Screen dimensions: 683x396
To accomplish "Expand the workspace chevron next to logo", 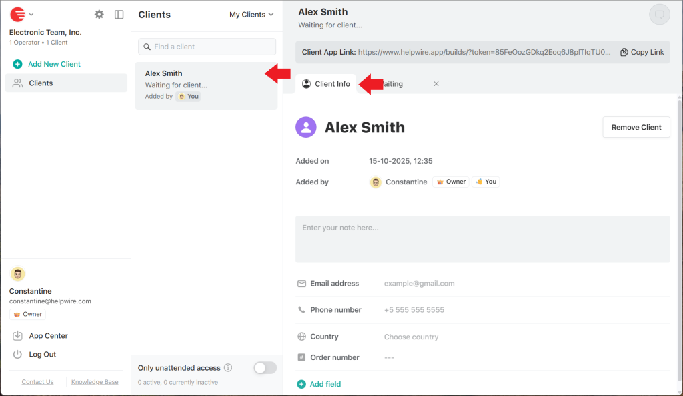I will pyautogui.click(x=31, y=15).
